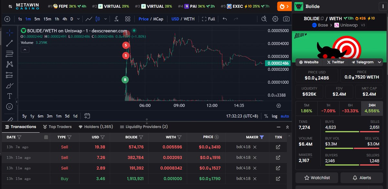The height and width of the screenshot is (189, 388).
Task: Select the candlestick chart style
Action: pos(98,19)
